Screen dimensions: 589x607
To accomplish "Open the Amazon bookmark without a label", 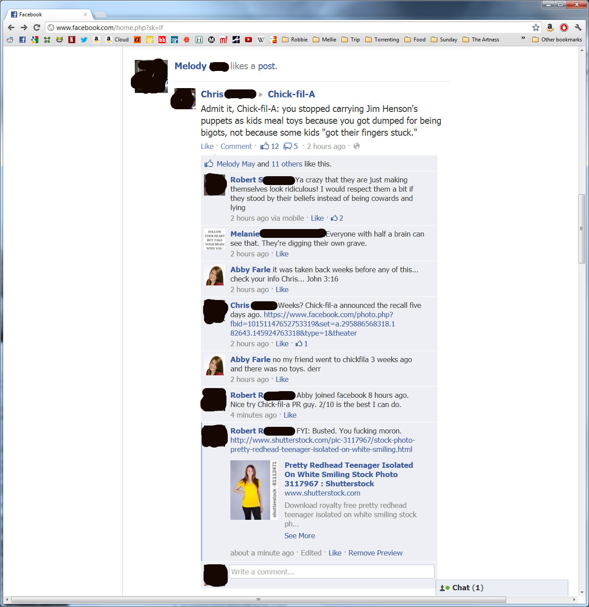I will coord(96,40).
